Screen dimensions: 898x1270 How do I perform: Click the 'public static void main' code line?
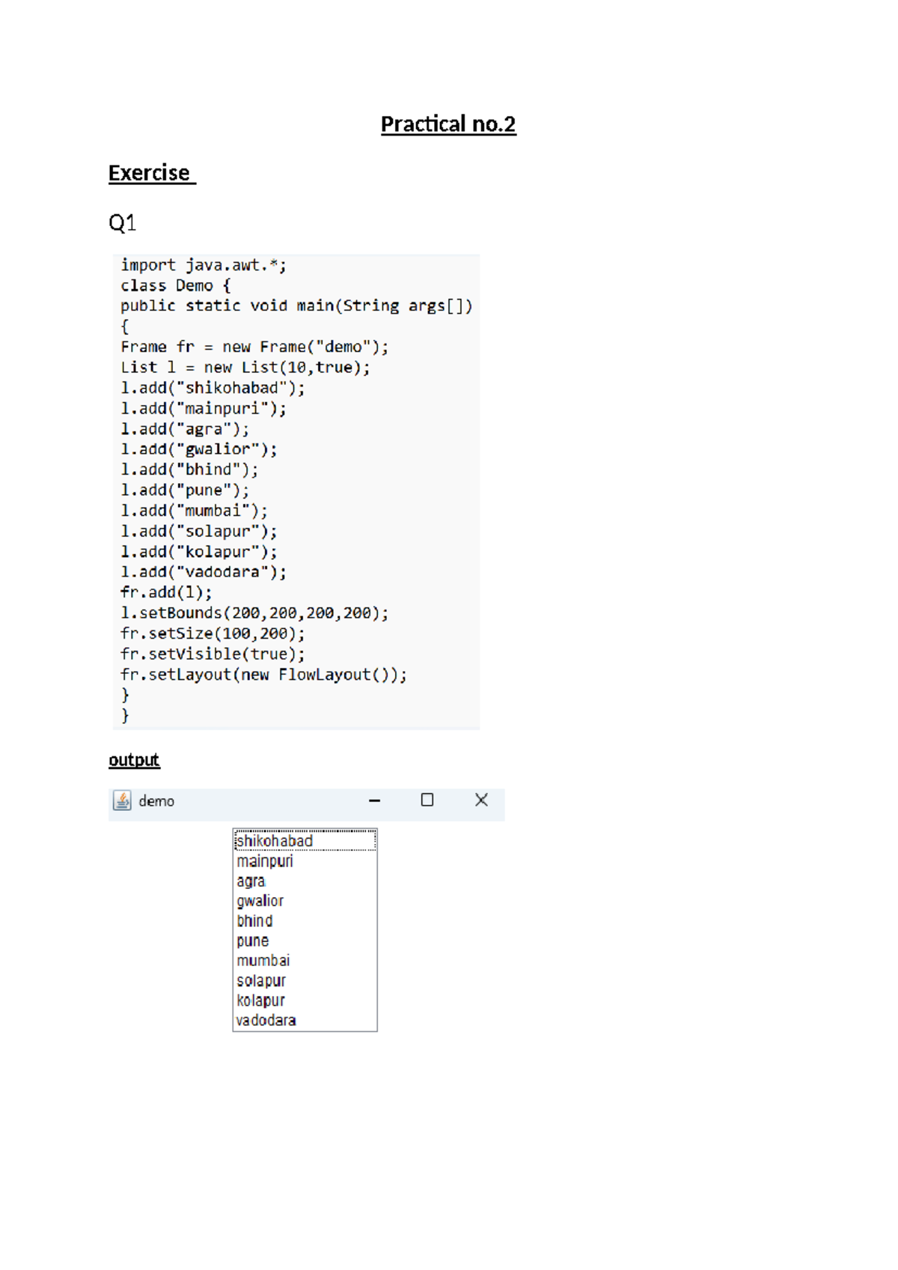pyautogui.click(x=296, y=306)
